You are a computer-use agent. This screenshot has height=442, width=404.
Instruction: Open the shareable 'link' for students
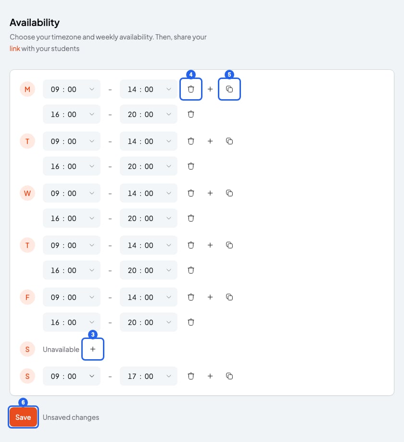[14, 49]
